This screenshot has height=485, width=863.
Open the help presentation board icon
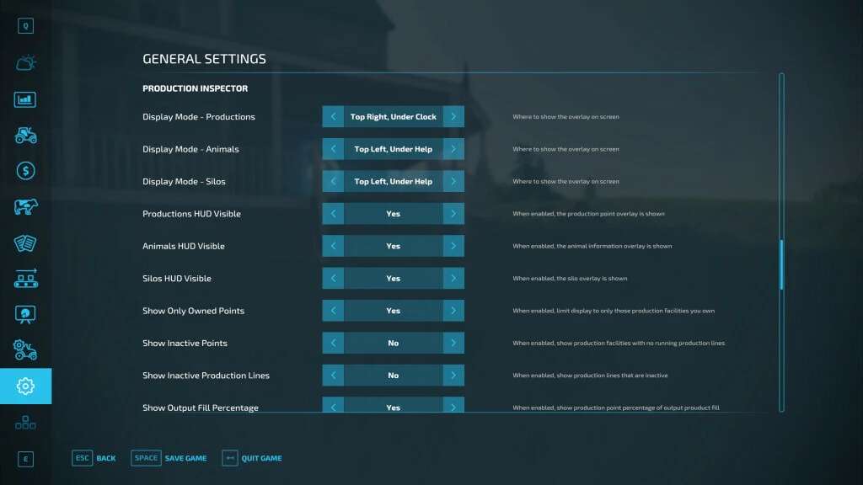pyautogui.click(x=25, y=314)
